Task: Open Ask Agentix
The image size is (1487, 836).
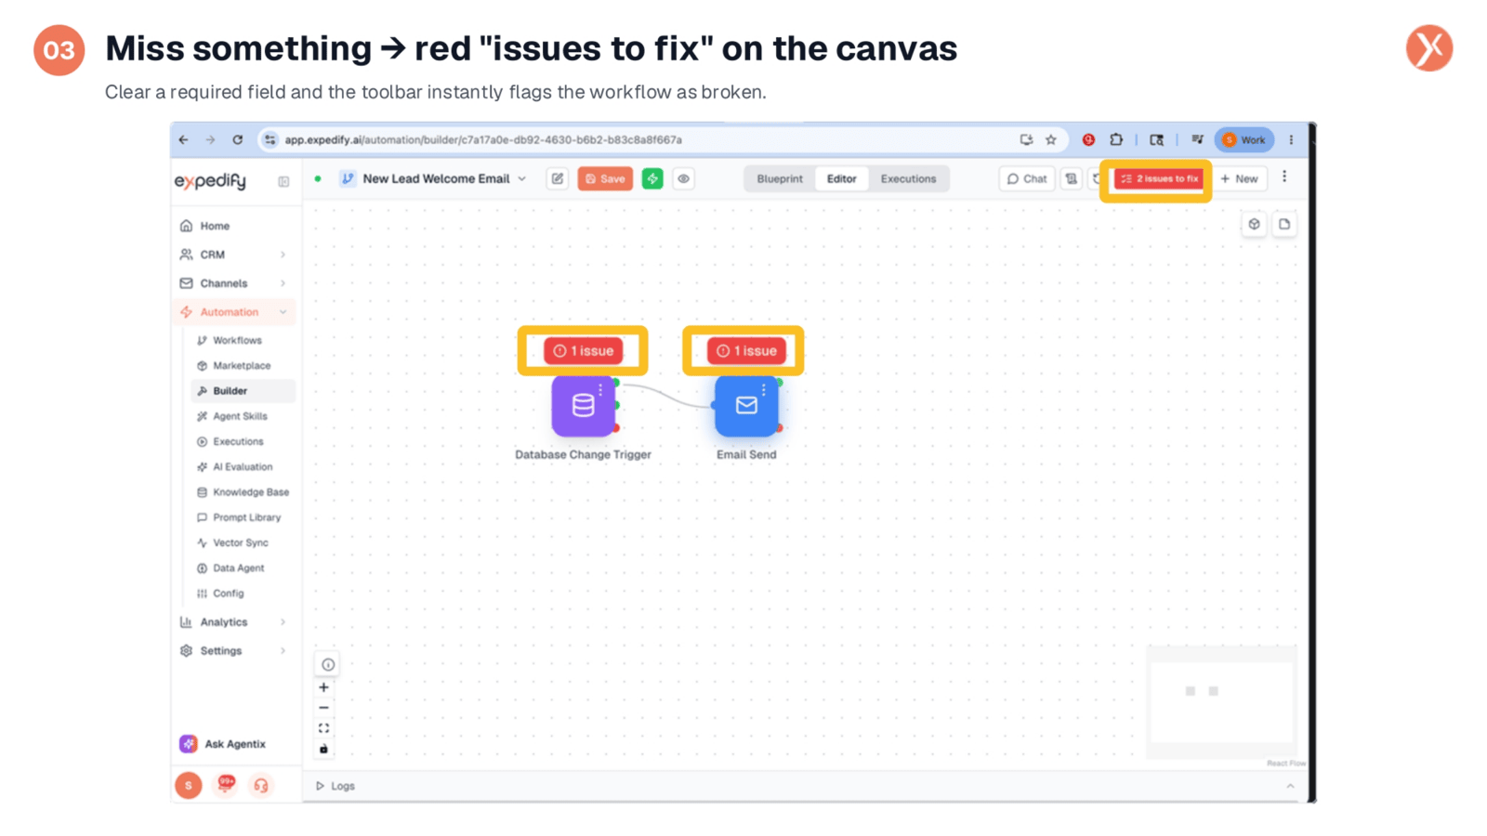Action: pos(223,744)
